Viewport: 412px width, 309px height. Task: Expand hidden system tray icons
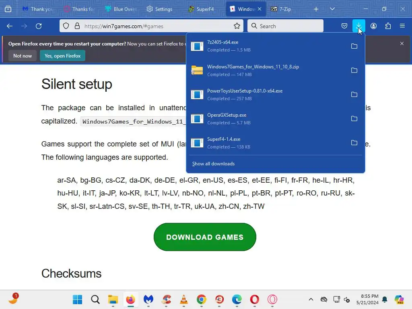(x=311, y=299)
